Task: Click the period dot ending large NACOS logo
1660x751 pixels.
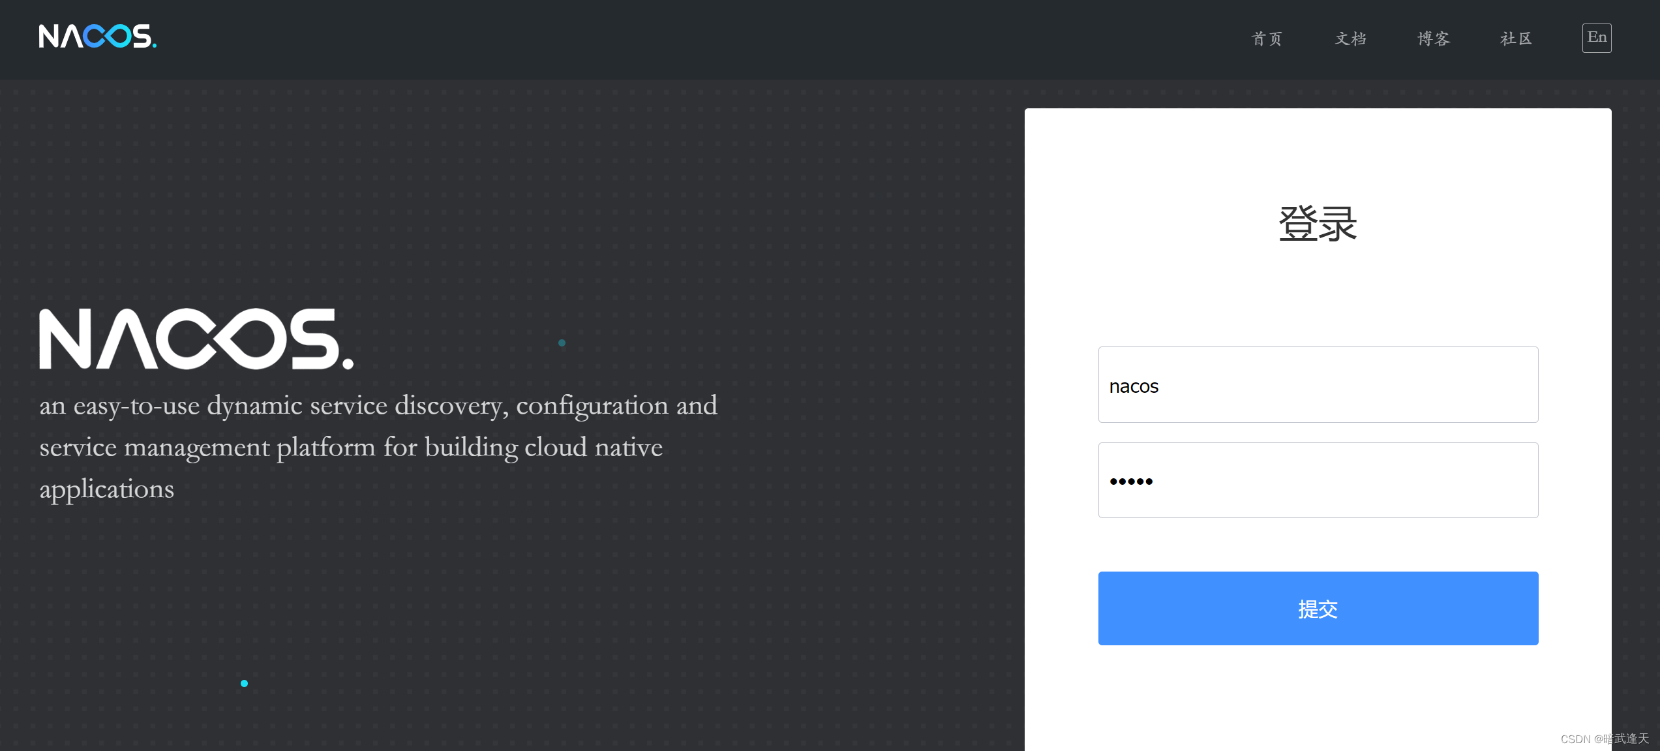Action: click(348, 363)
